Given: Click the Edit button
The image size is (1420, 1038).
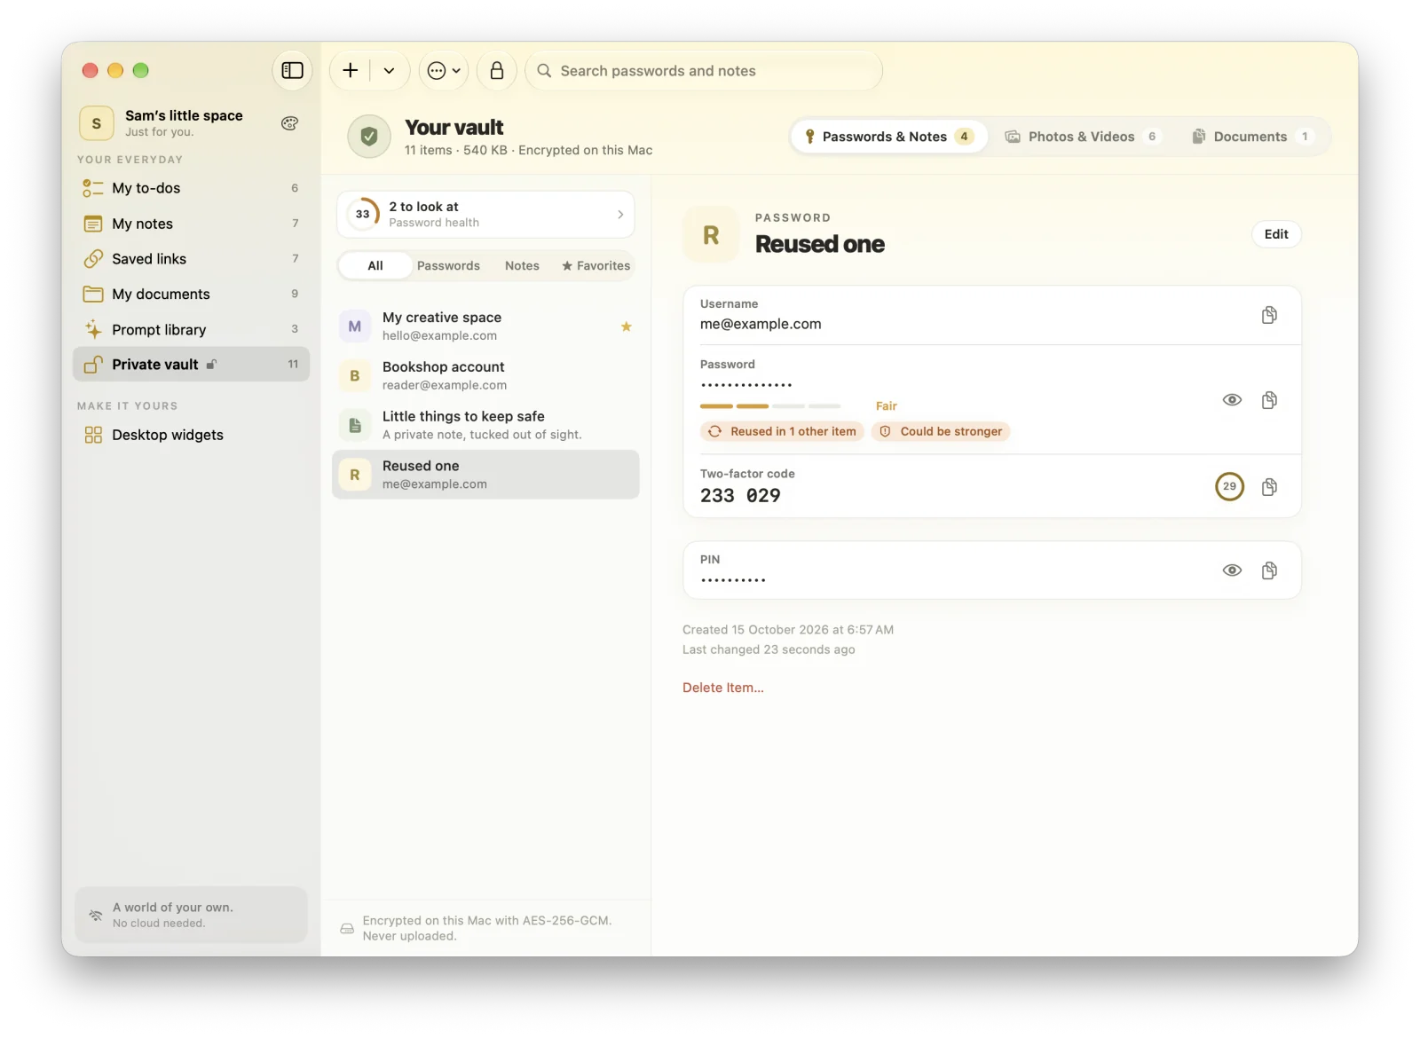Looking at the screenshot, I should 1276,234.
